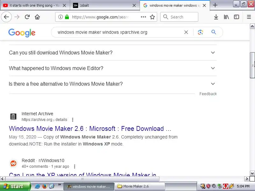Click the taskbar clock showing 5:04 PM
Image resolution: width=255 pixels, height=191 pixels.
click(243, 186)
